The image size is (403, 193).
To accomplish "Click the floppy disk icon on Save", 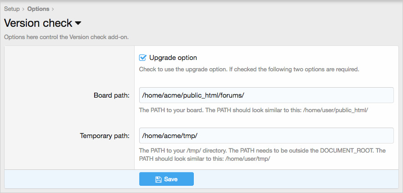I will [x=158, y=179].
